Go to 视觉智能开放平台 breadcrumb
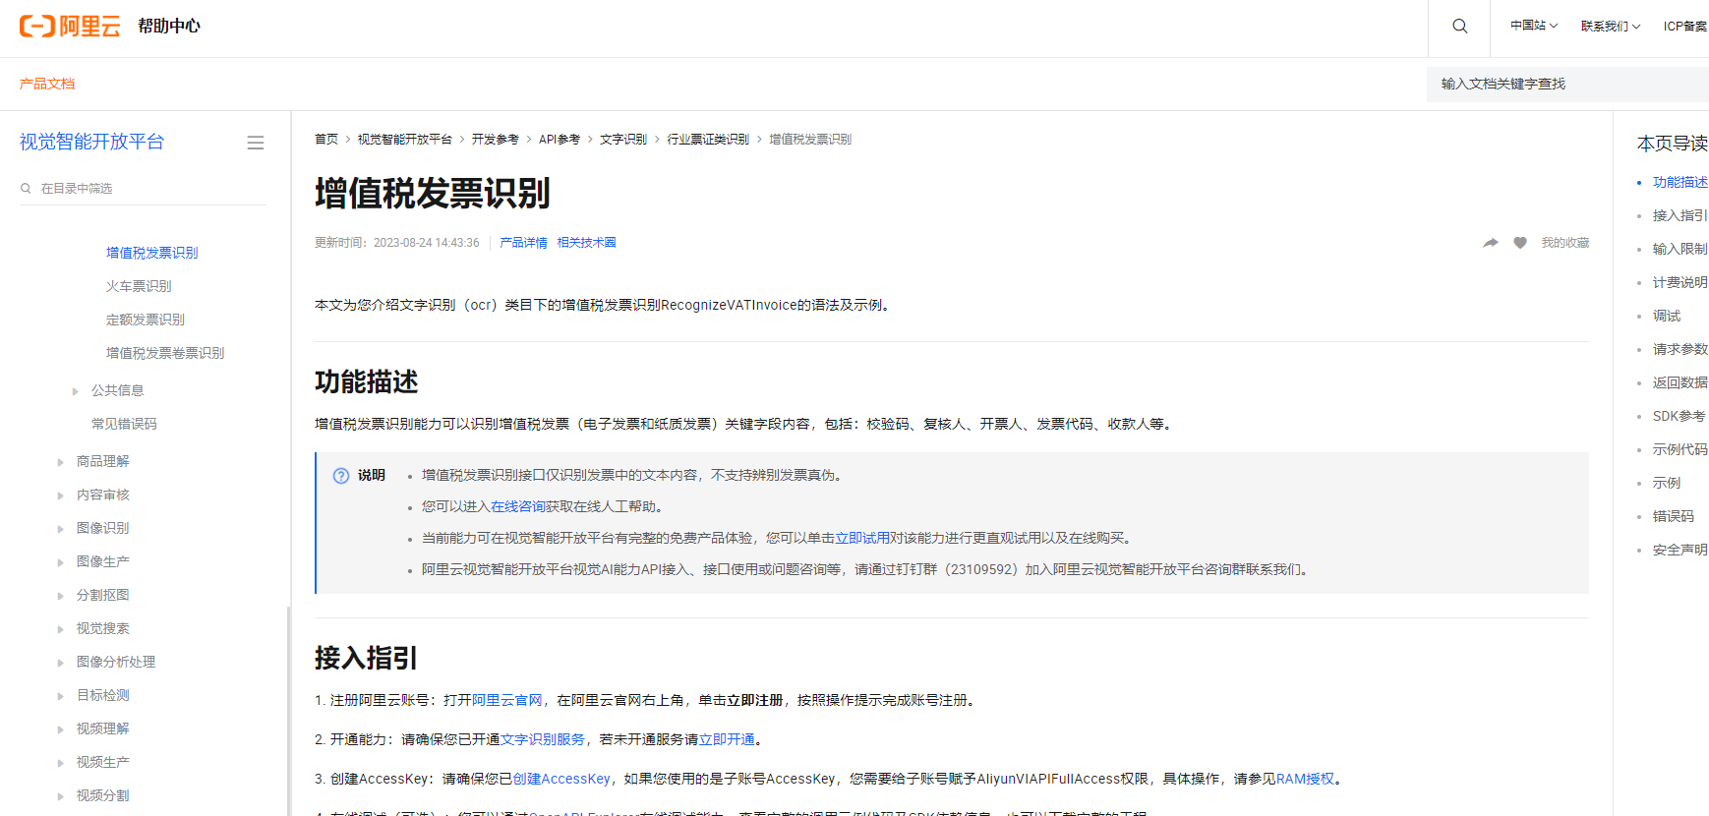 (404, 140)
